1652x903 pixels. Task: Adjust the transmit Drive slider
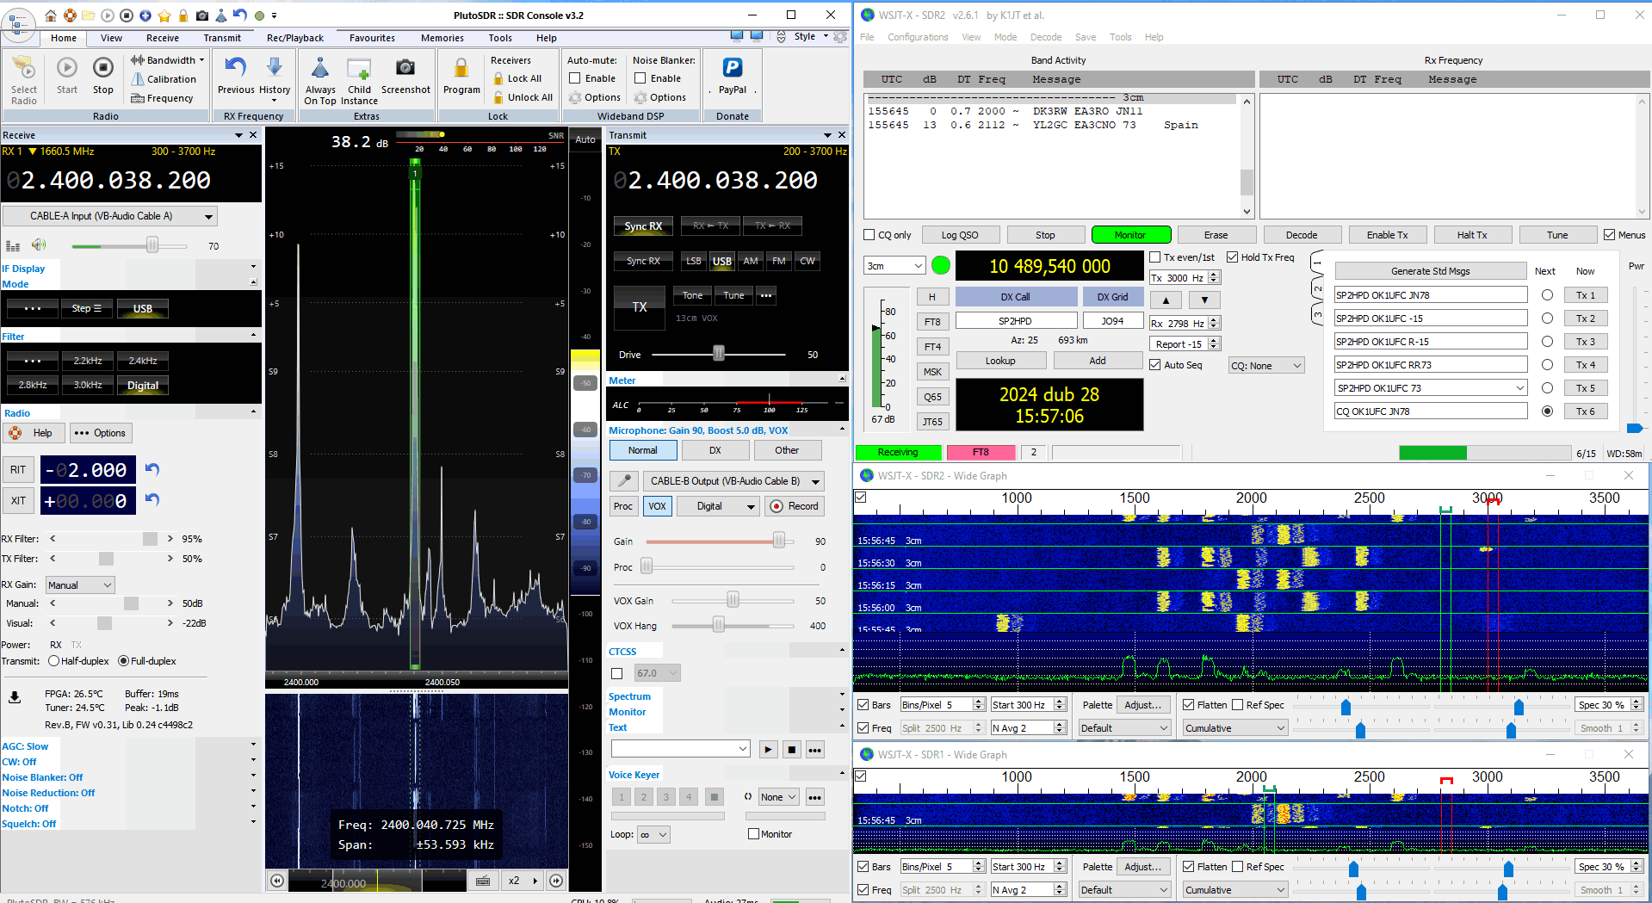(x=719, y=354)
